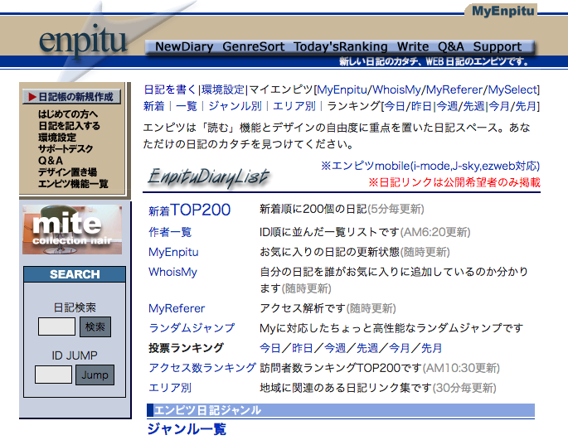Open 今月 in the 投票ランキング row
This screenshot has height=440, width=568.
pos(400,348)
